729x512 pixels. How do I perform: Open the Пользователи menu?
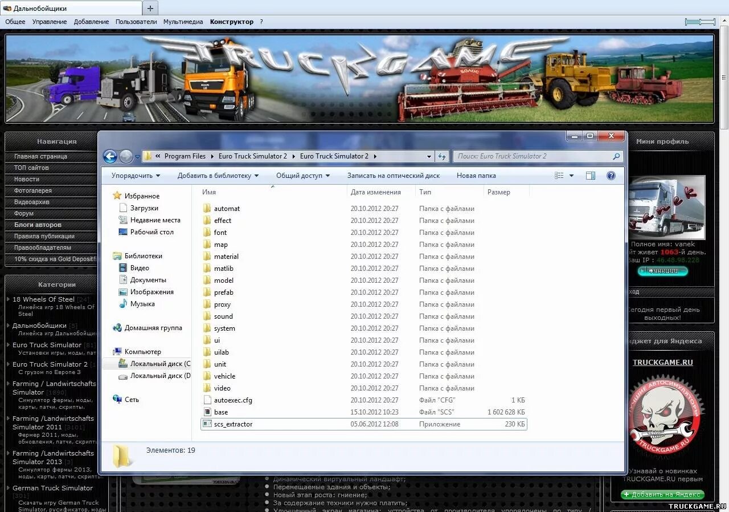click(136, 22)
